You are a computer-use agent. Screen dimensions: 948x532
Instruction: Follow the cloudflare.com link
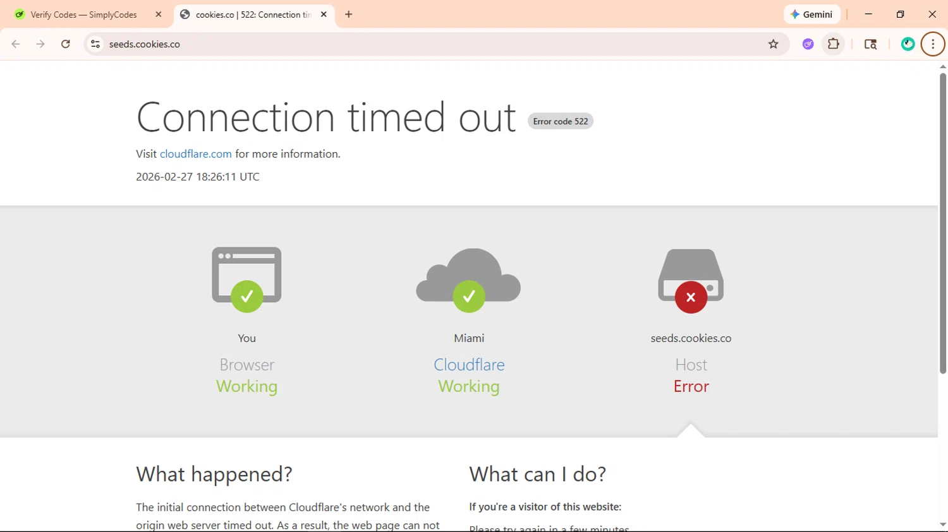click(x=196, y=154)
